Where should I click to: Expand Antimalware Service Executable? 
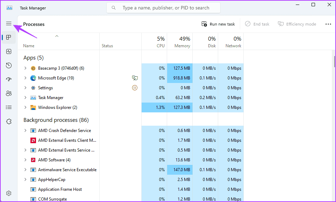(x=25, y=170)
